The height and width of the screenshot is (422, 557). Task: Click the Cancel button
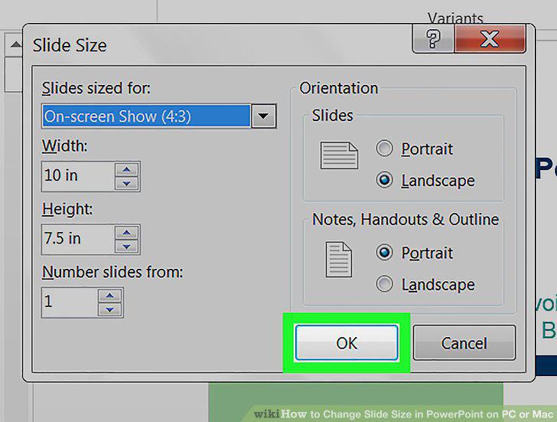[x=464, y=342]
